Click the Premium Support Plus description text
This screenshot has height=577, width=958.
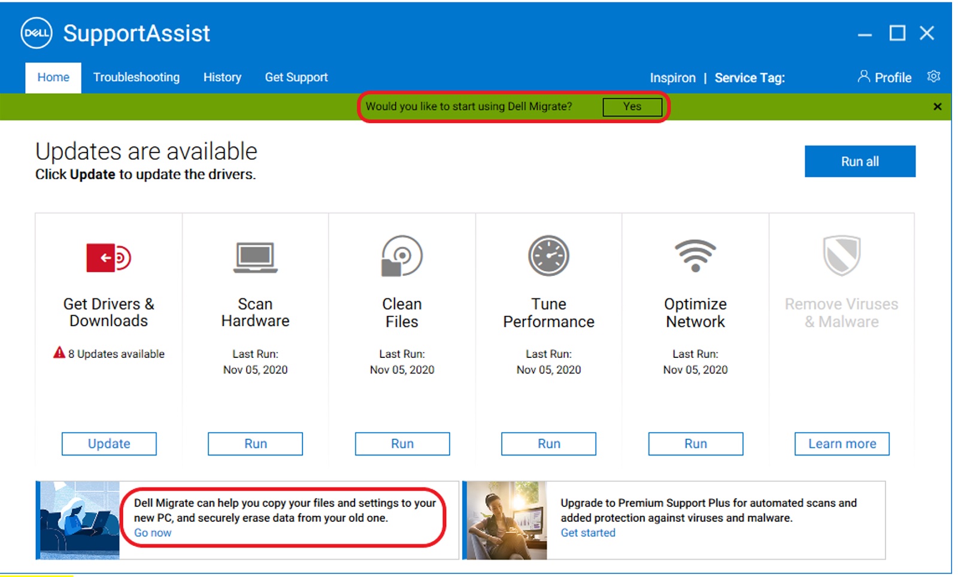point(708,511)
